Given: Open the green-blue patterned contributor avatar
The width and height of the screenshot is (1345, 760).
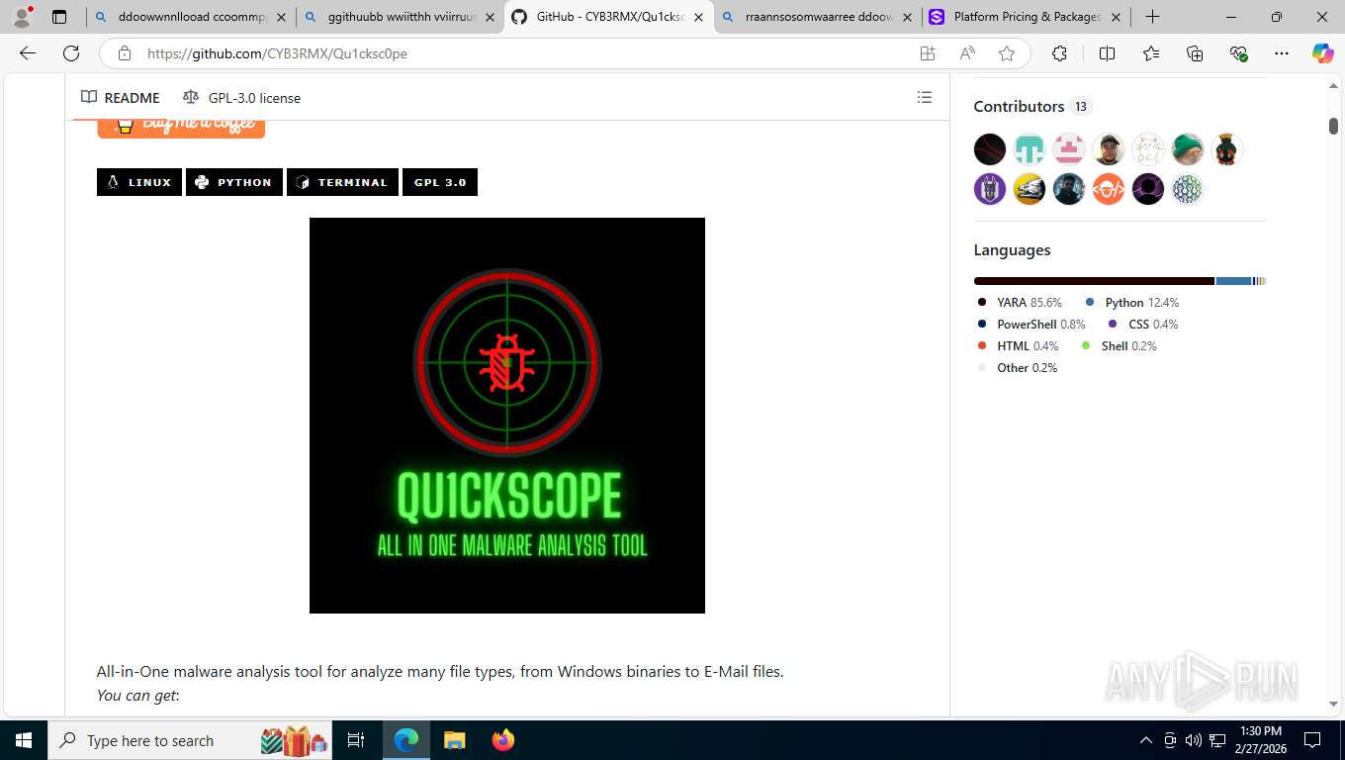Looking at the screenshot, I should (1188, 189).
